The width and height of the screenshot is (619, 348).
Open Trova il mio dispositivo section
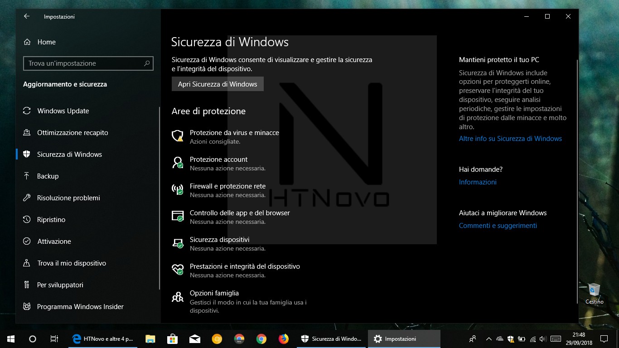tap(64, 263)
